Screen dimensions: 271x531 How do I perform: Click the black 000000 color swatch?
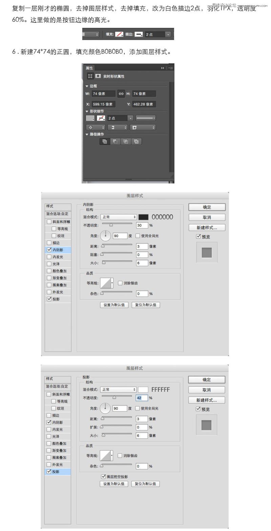coord(144,217)
